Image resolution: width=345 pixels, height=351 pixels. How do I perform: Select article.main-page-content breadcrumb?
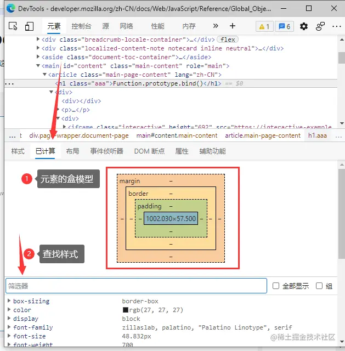coord(263,135)
